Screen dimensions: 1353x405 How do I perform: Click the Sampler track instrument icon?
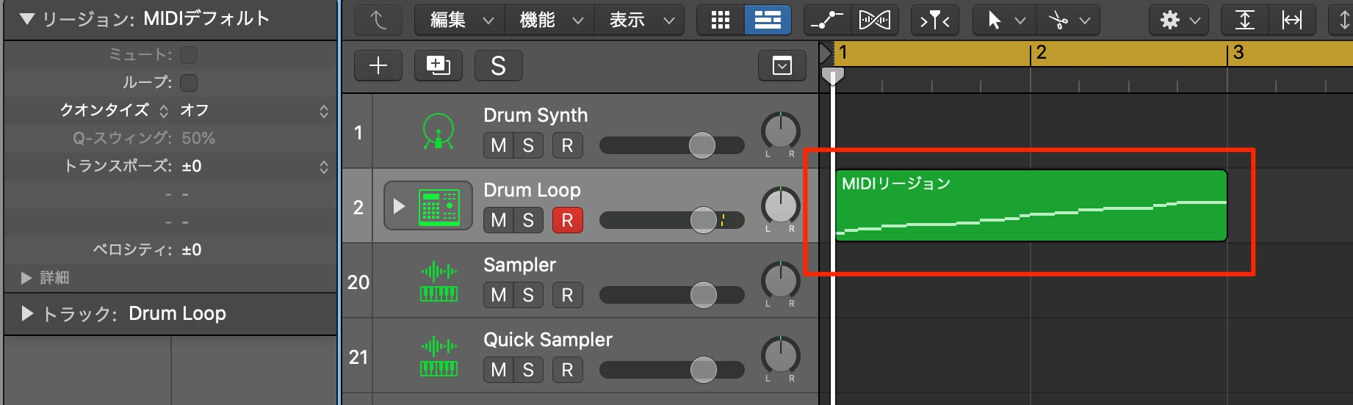(x=439, y=282)
